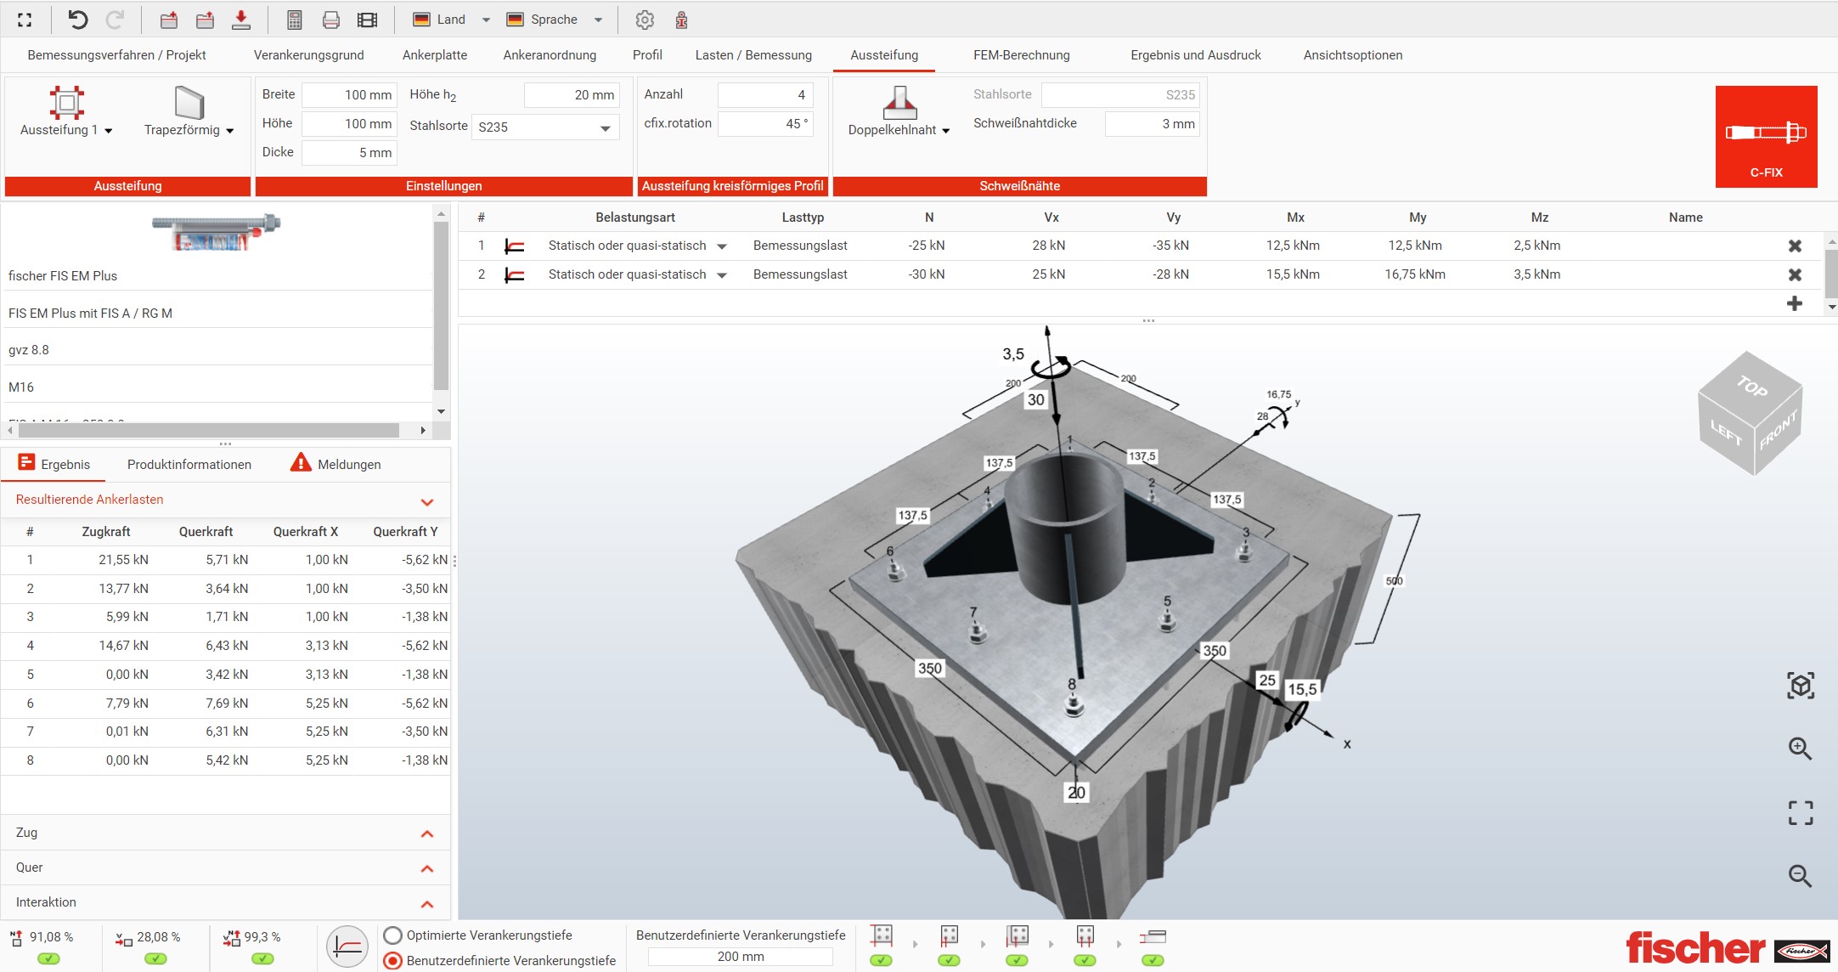Click the 3D view orientation cube icon
This screenshot has width=1838, height=972.
tap(1801, 685)
